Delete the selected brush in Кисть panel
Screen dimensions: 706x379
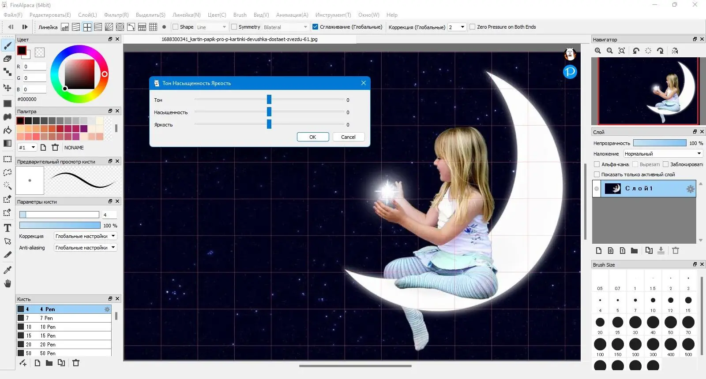[x=76, y=363]
